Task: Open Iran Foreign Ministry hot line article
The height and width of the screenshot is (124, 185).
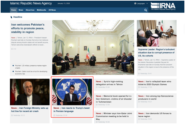Action: 30,110
